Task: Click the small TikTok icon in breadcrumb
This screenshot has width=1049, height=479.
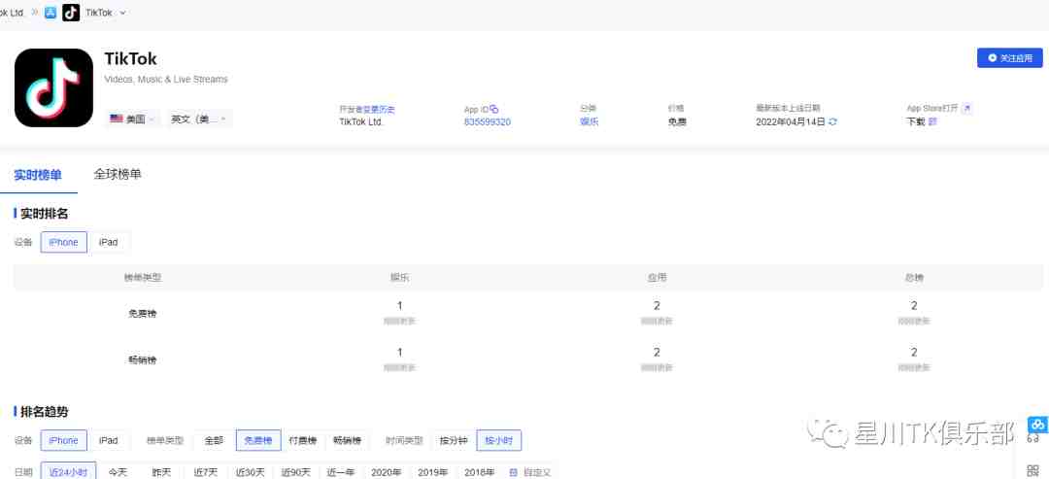Action: [x=71, y=12]
